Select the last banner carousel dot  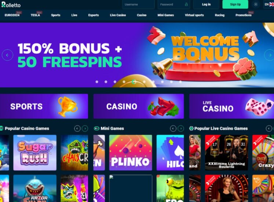(x=180, y=82)
